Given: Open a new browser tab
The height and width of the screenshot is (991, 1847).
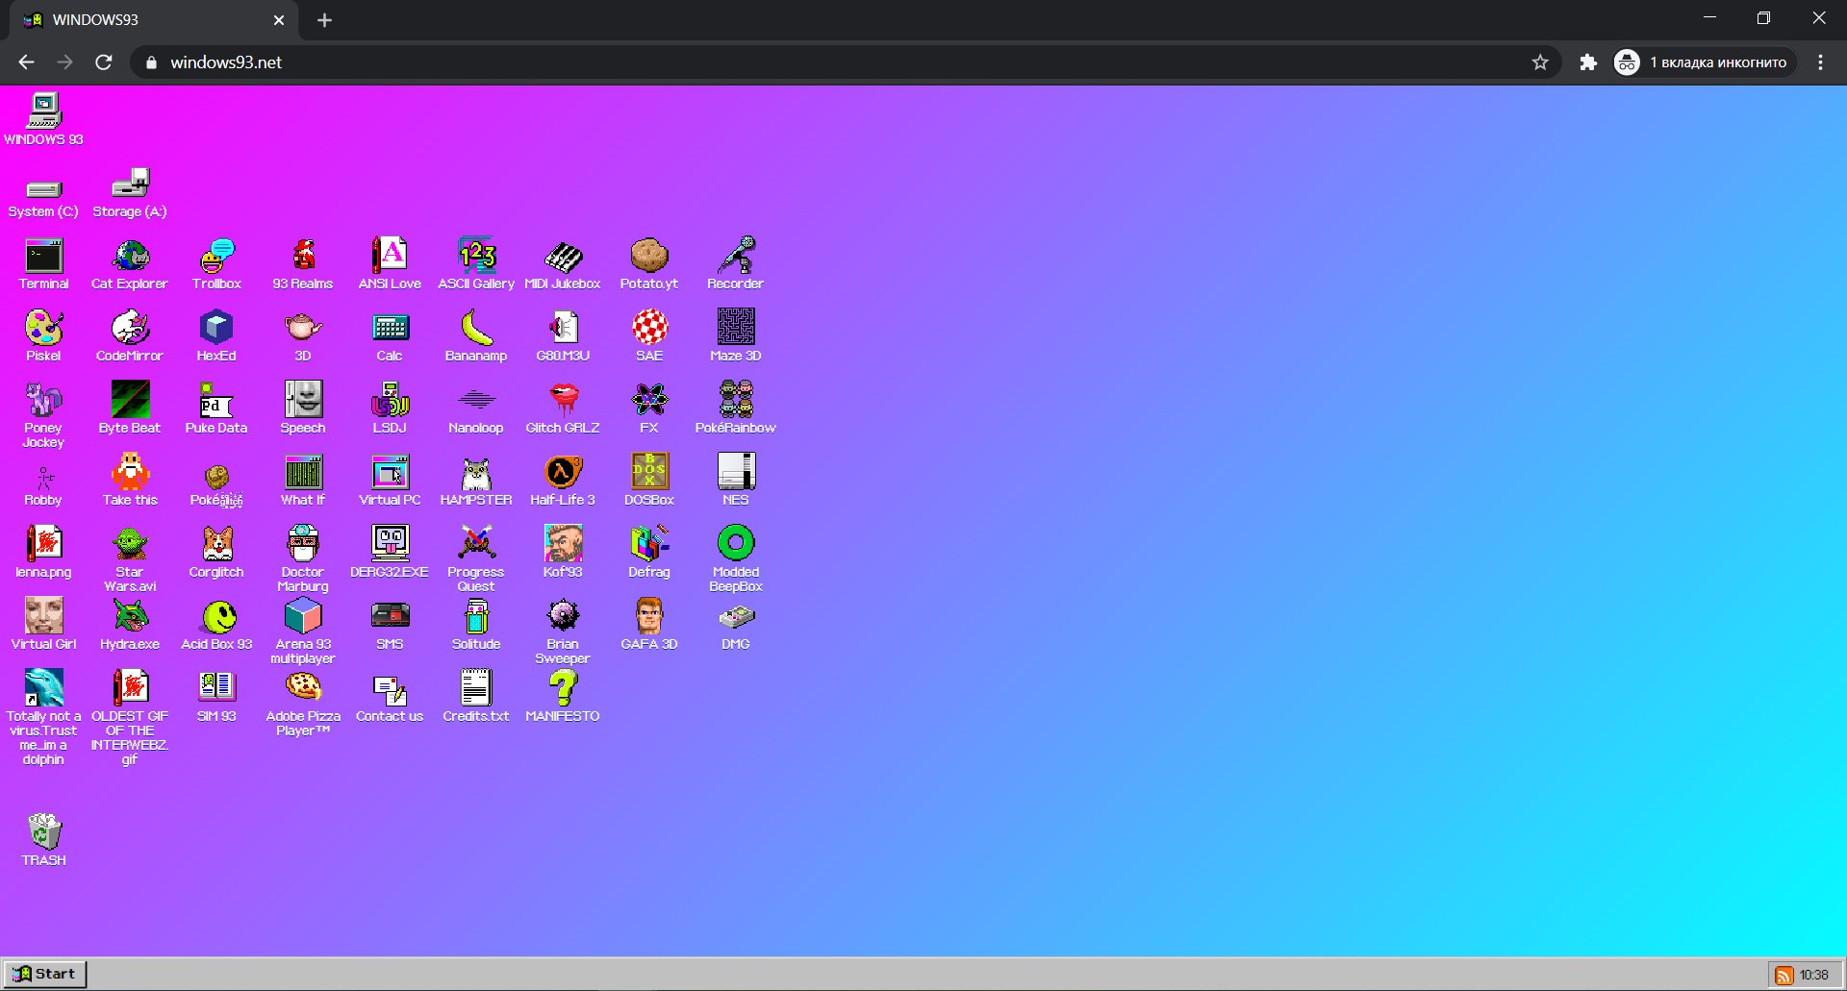Looking at the screenshot, I should (x=324, y=20).
